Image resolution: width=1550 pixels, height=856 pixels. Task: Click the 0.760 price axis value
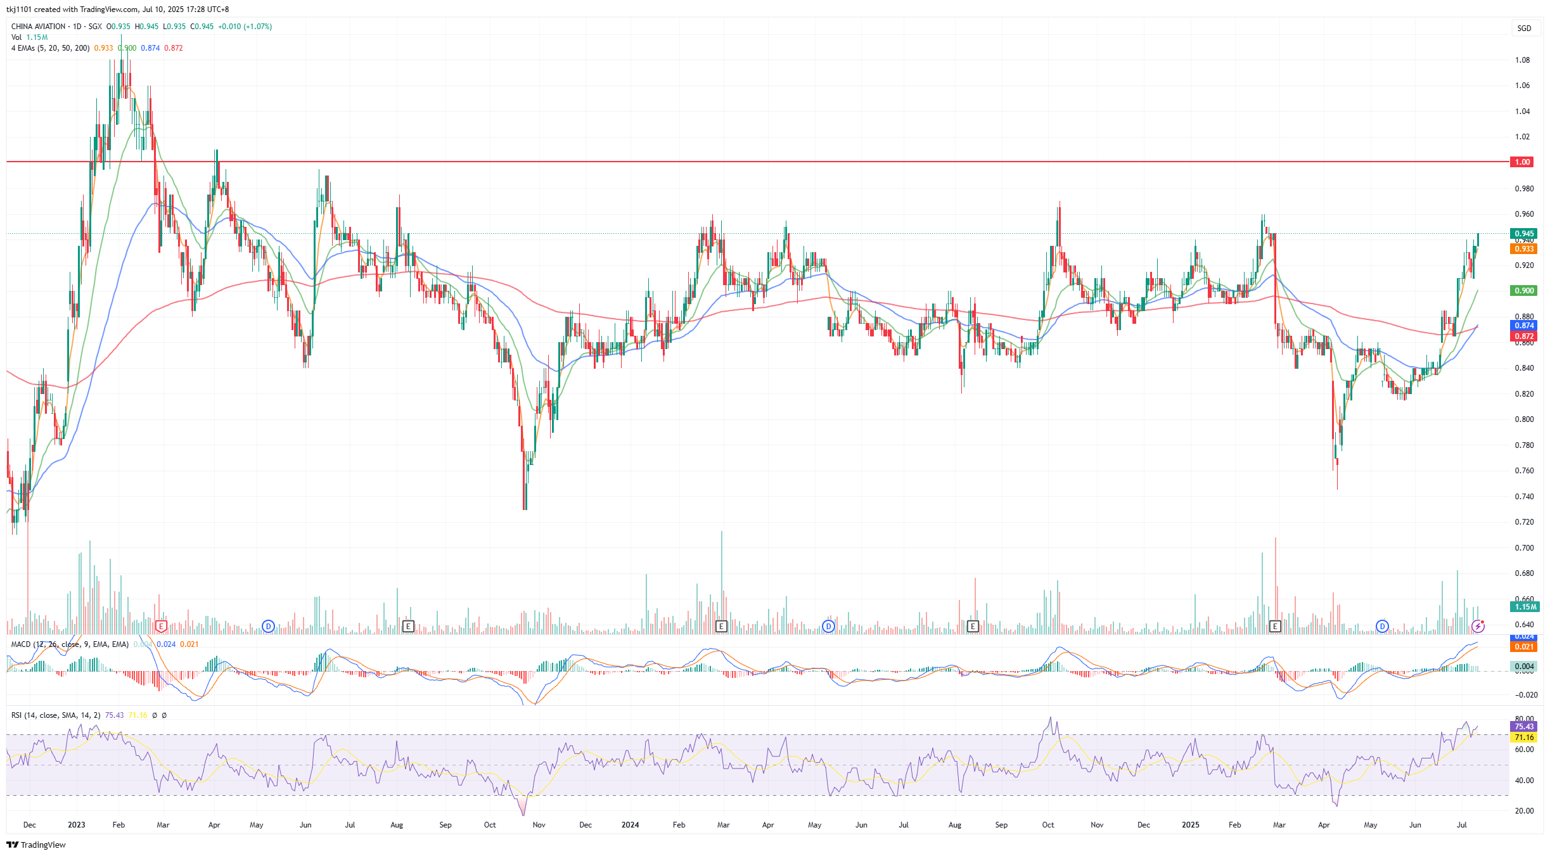click(1524, 471)
